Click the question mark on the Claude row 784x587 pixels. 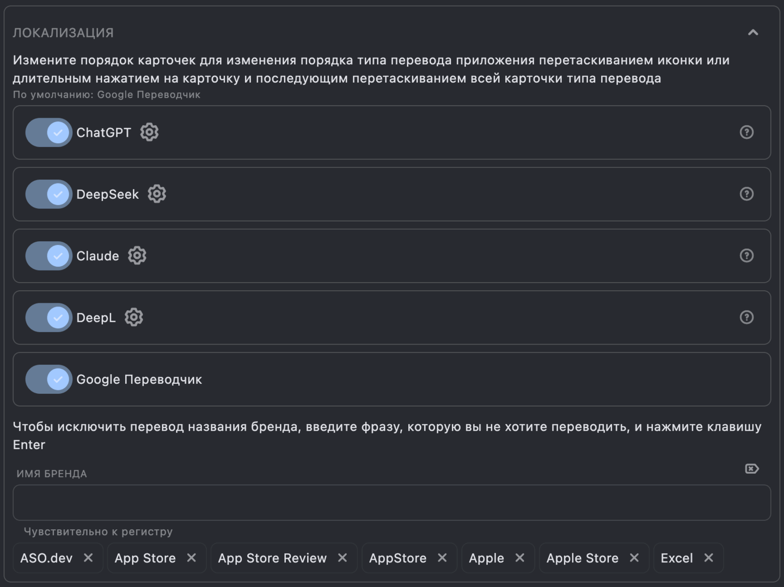pos(746,255)
